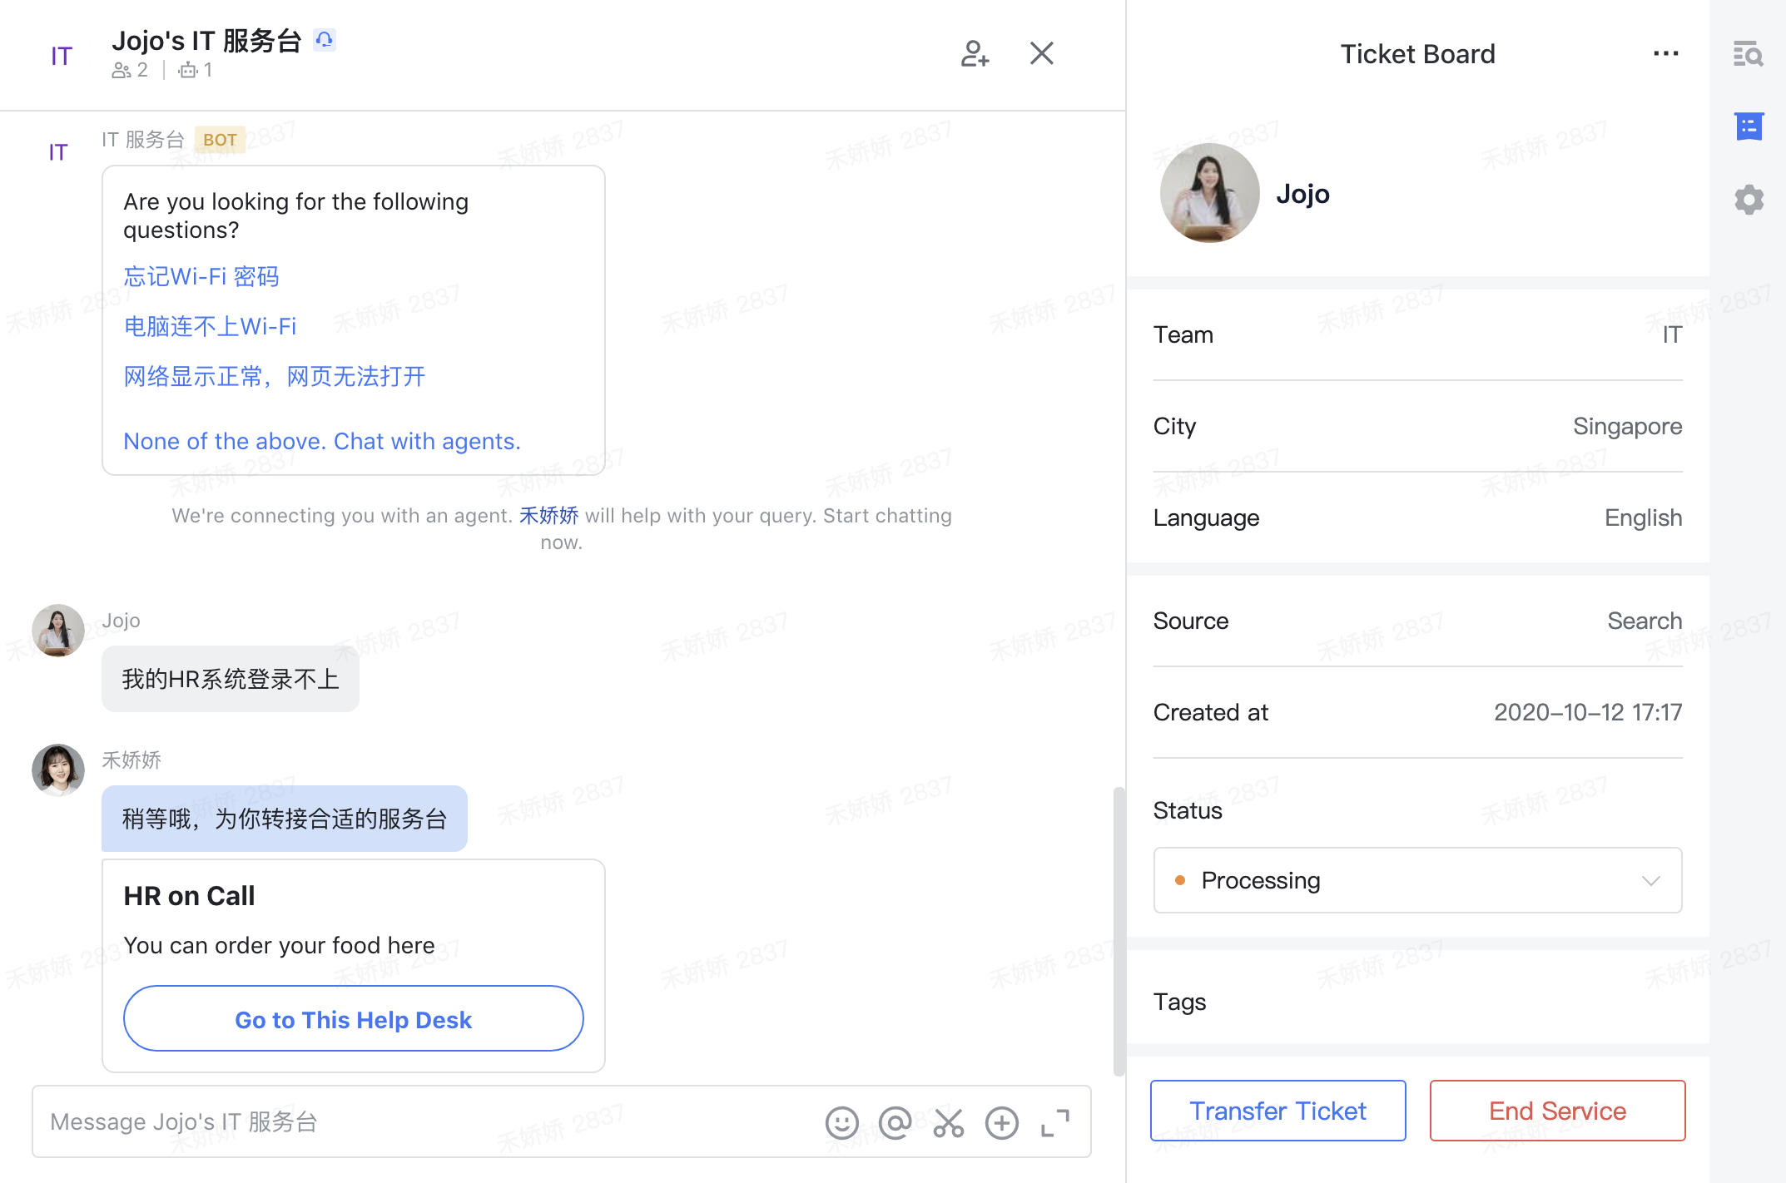Open the emoji picker in the message bar
The width and height of the screenshot is (1786, 1183).
tap(841, 1122)
